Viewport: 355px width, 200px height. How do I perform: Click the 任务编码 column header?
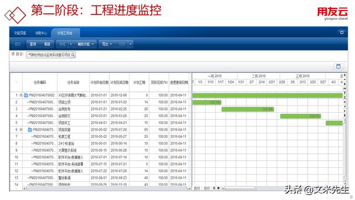(x=40, y=83)
